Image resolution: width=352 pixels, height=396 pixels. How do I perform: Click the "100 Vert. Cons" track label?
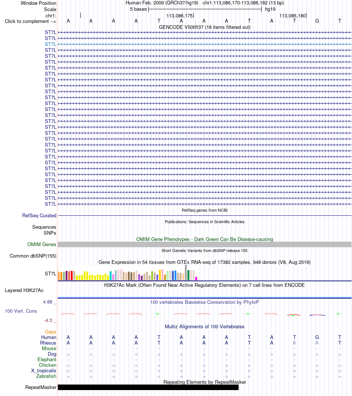click(x=21, y=311)
